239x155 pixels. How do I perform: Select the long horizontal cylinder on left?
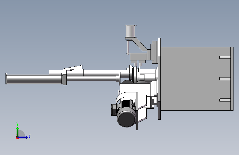[34, 79]
